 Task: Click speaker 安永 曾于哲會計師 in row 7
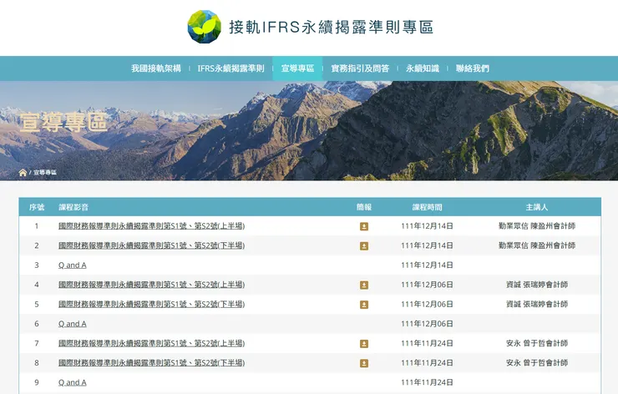coord(537,343)
